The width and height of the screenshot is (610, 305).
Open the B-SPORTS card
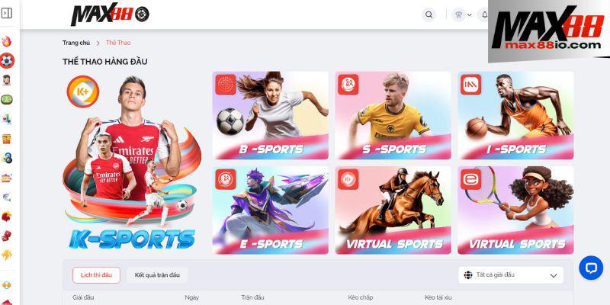tap(271, 116)
